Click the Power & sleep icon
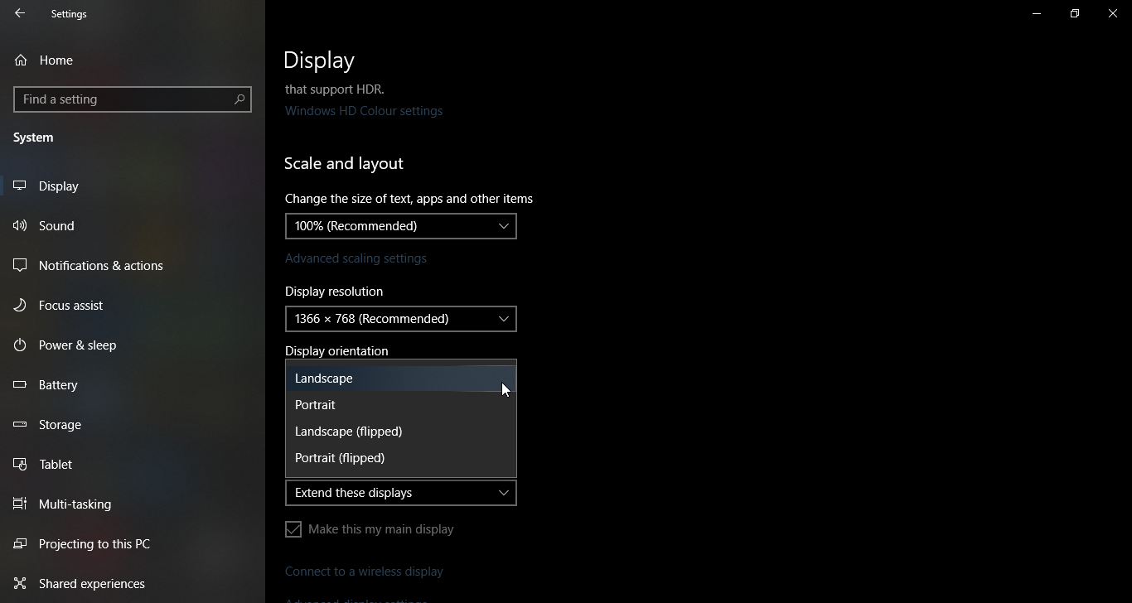Screen dimensions: 1132x603 [x=21, y=345]
